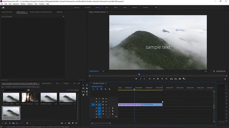Open the Sequence menu
This screenshot has width=229, height=128.
click(x=16, y=4)
